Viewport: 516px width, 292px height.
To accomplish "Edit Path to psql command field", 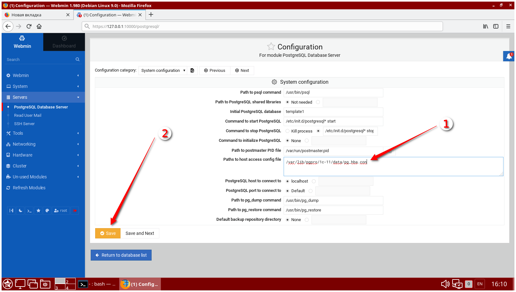I will coord(333,92).
